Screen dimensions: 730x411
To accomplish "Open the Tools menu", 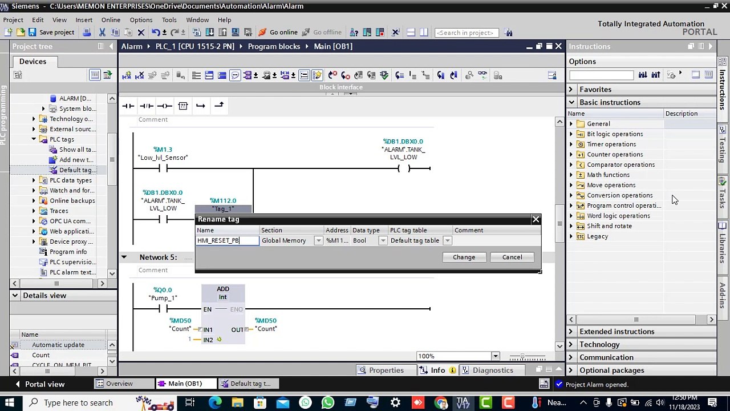I will point(169,19).
